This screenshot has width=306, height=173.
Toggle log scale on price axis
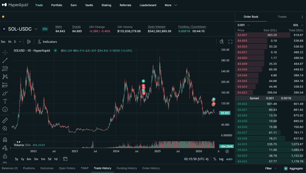221,159
